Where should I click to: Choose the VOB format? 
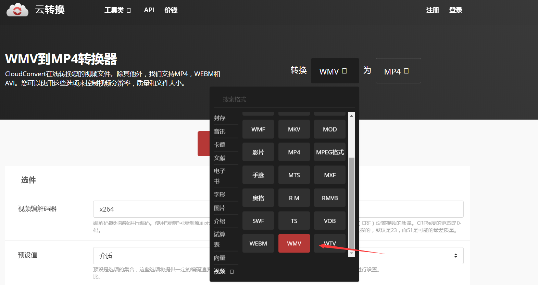(x=330, y=221)
